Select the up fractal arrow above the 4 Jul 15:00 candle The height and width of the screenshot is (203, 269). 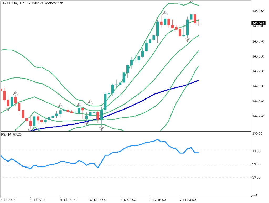[60, 105]
